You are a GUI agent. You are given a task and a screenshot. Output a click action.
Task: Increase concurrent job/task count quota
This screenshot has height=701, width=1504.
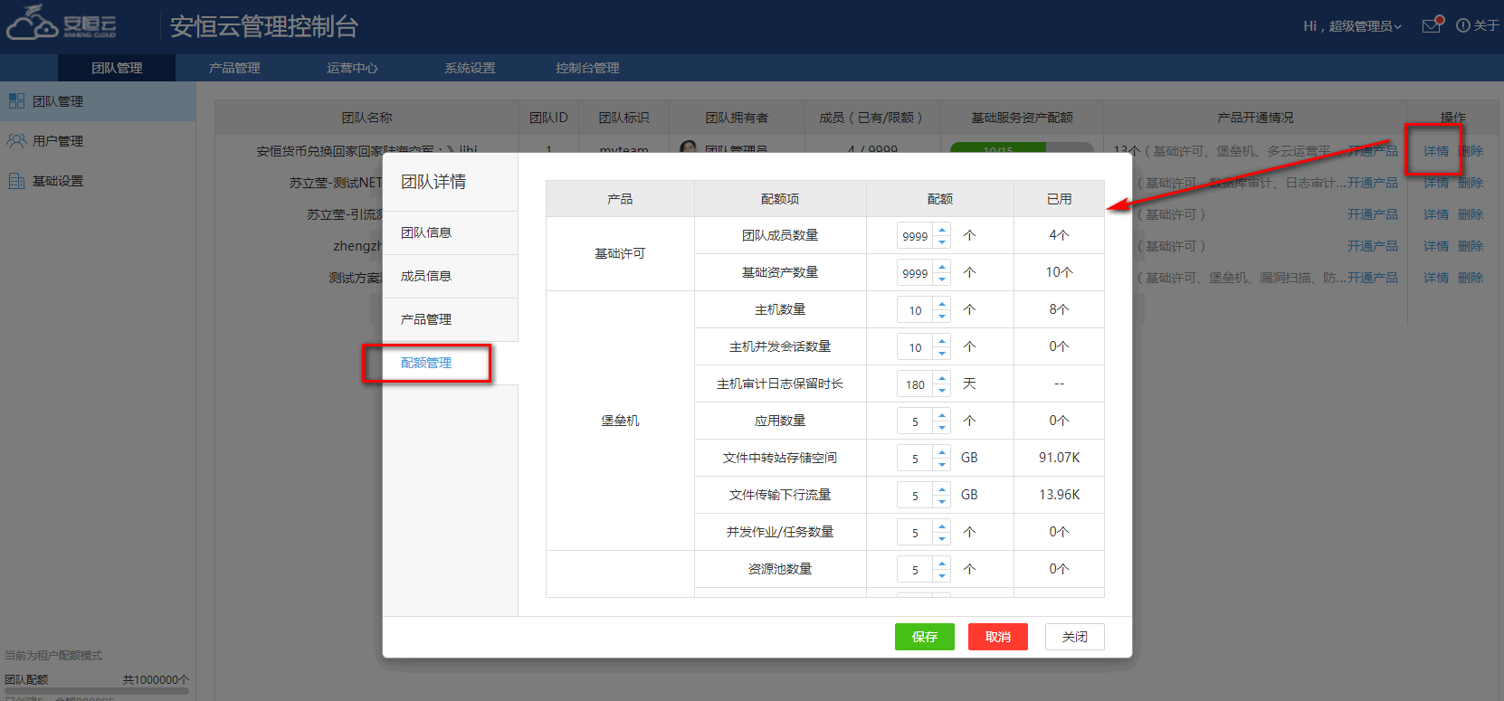[942, 526]
